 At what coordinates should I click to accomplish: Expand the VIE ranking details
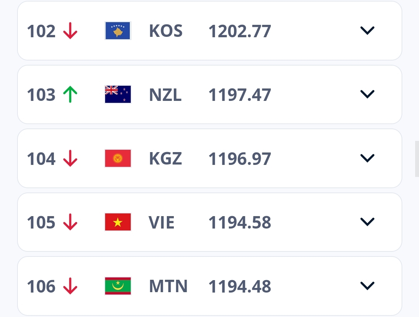[367, 222]
